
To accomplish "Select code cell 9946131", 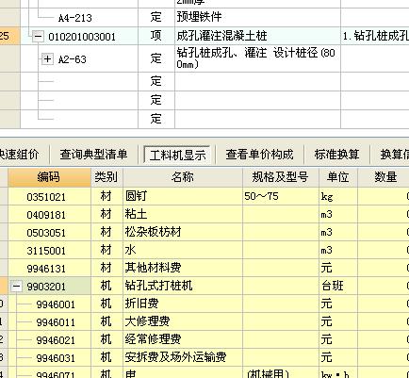I will pos(49,269).
